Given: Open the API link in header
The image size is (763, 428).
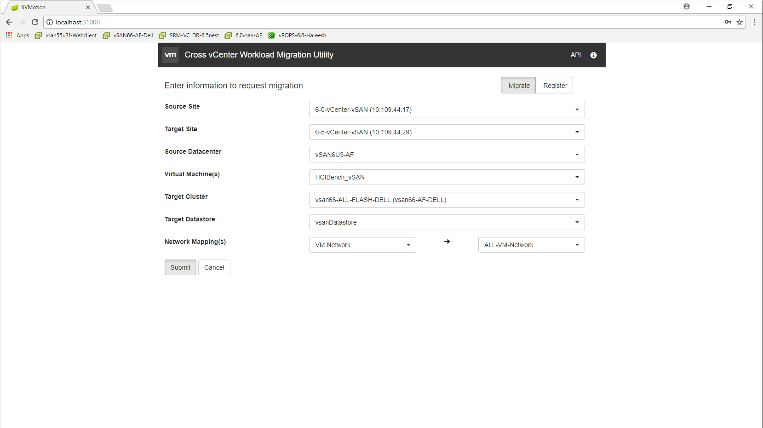Looking at the screenshot, I should pyautogui.click(x=575, y=55).
